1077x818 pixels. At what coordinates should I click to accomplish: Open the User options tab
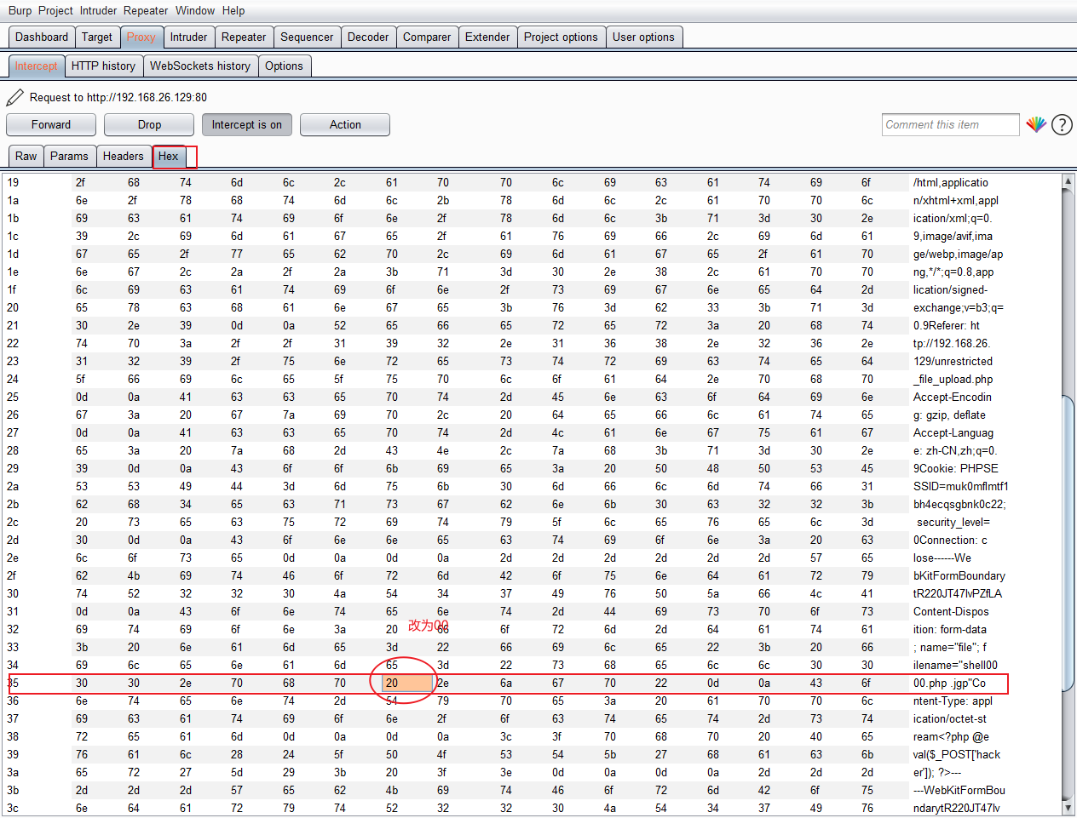(x=643, y=37)
